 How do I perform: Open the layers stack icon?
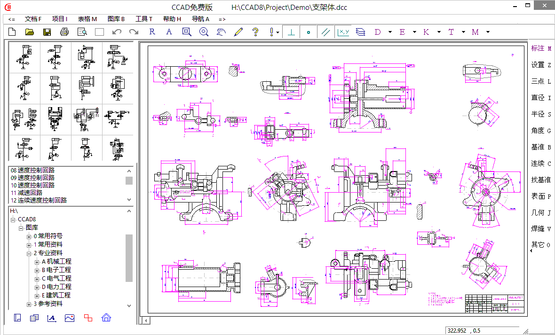[x=360, y=32]
